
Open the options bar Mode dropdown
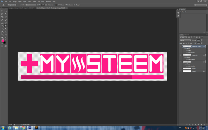tap(31, 5)
